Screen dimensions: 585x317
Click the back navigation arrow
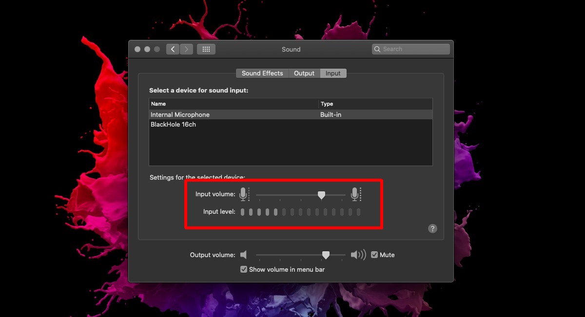(173, 49)
